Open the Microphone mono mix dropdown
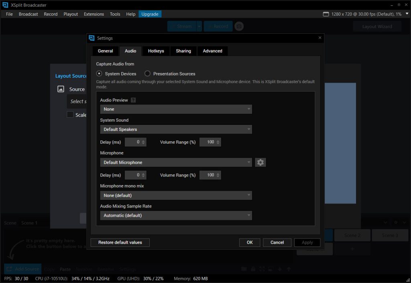 tap(176, 195)
